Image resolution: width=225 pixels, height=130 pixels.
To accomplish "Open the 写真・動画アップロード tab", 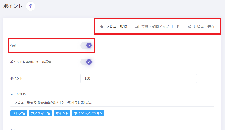I will tap(160, 26).
